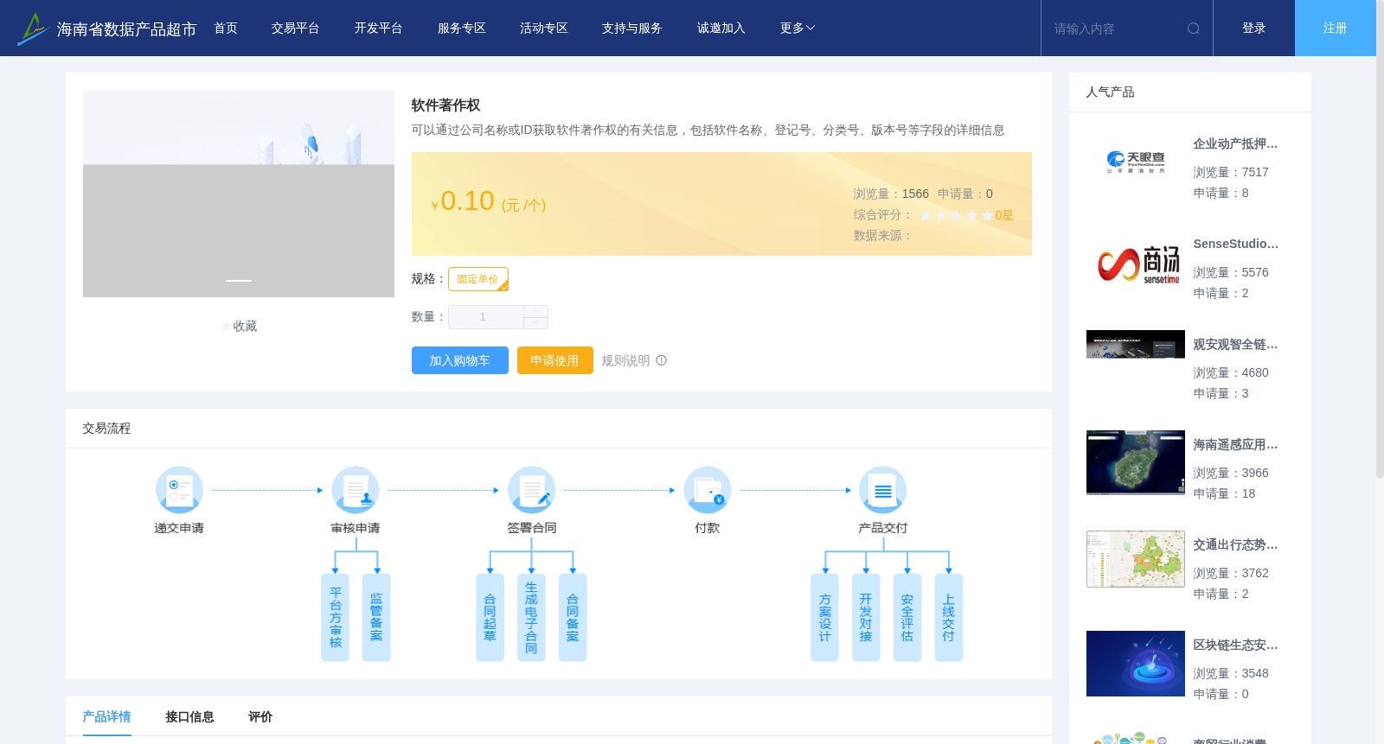1384x744 pixels.
Task: Open the 支持与服务 menu item
Action: (632, 29)
